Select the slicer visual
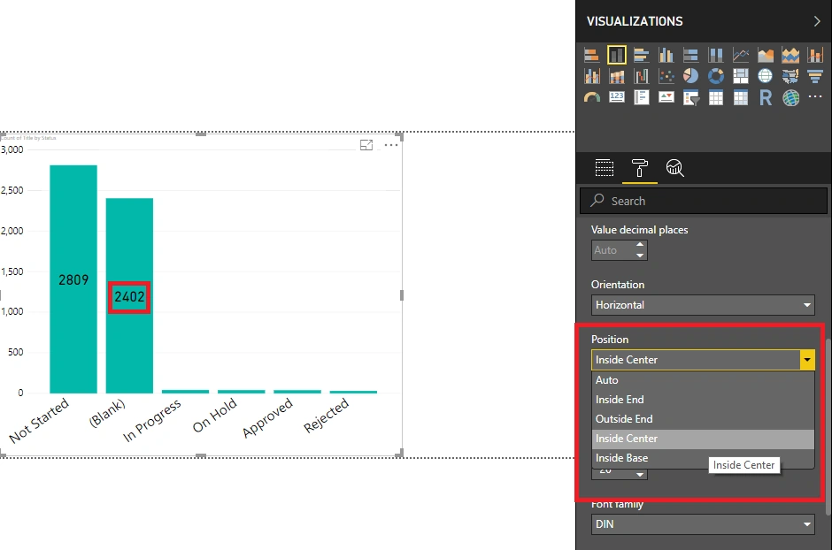Viewport: 832px width, 550px height. [x=691, y=97]
